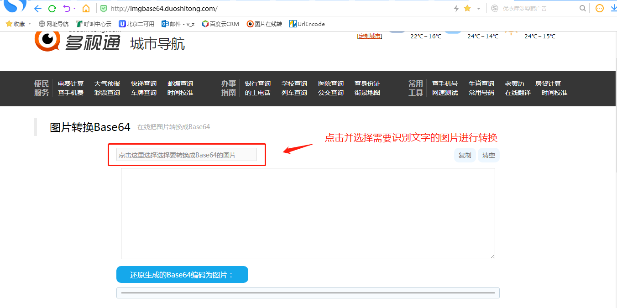This screenshot has width=617, height=308.
Task: Open the 百度云CRM bookmark
Action: click(220, 24)
